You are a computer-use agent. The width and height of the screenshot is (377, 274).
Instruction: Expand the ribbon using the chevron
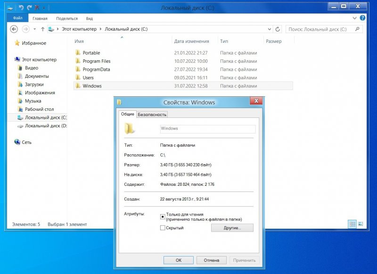(356, 18)
